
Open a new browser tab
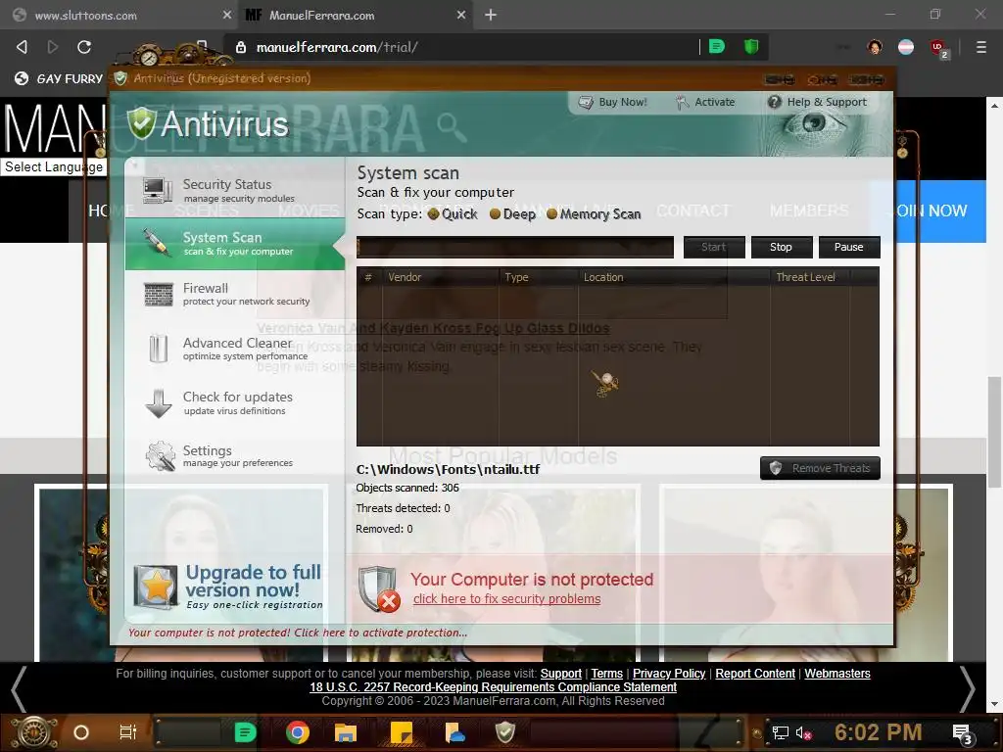pyautogui.click(x=491, y=15)
